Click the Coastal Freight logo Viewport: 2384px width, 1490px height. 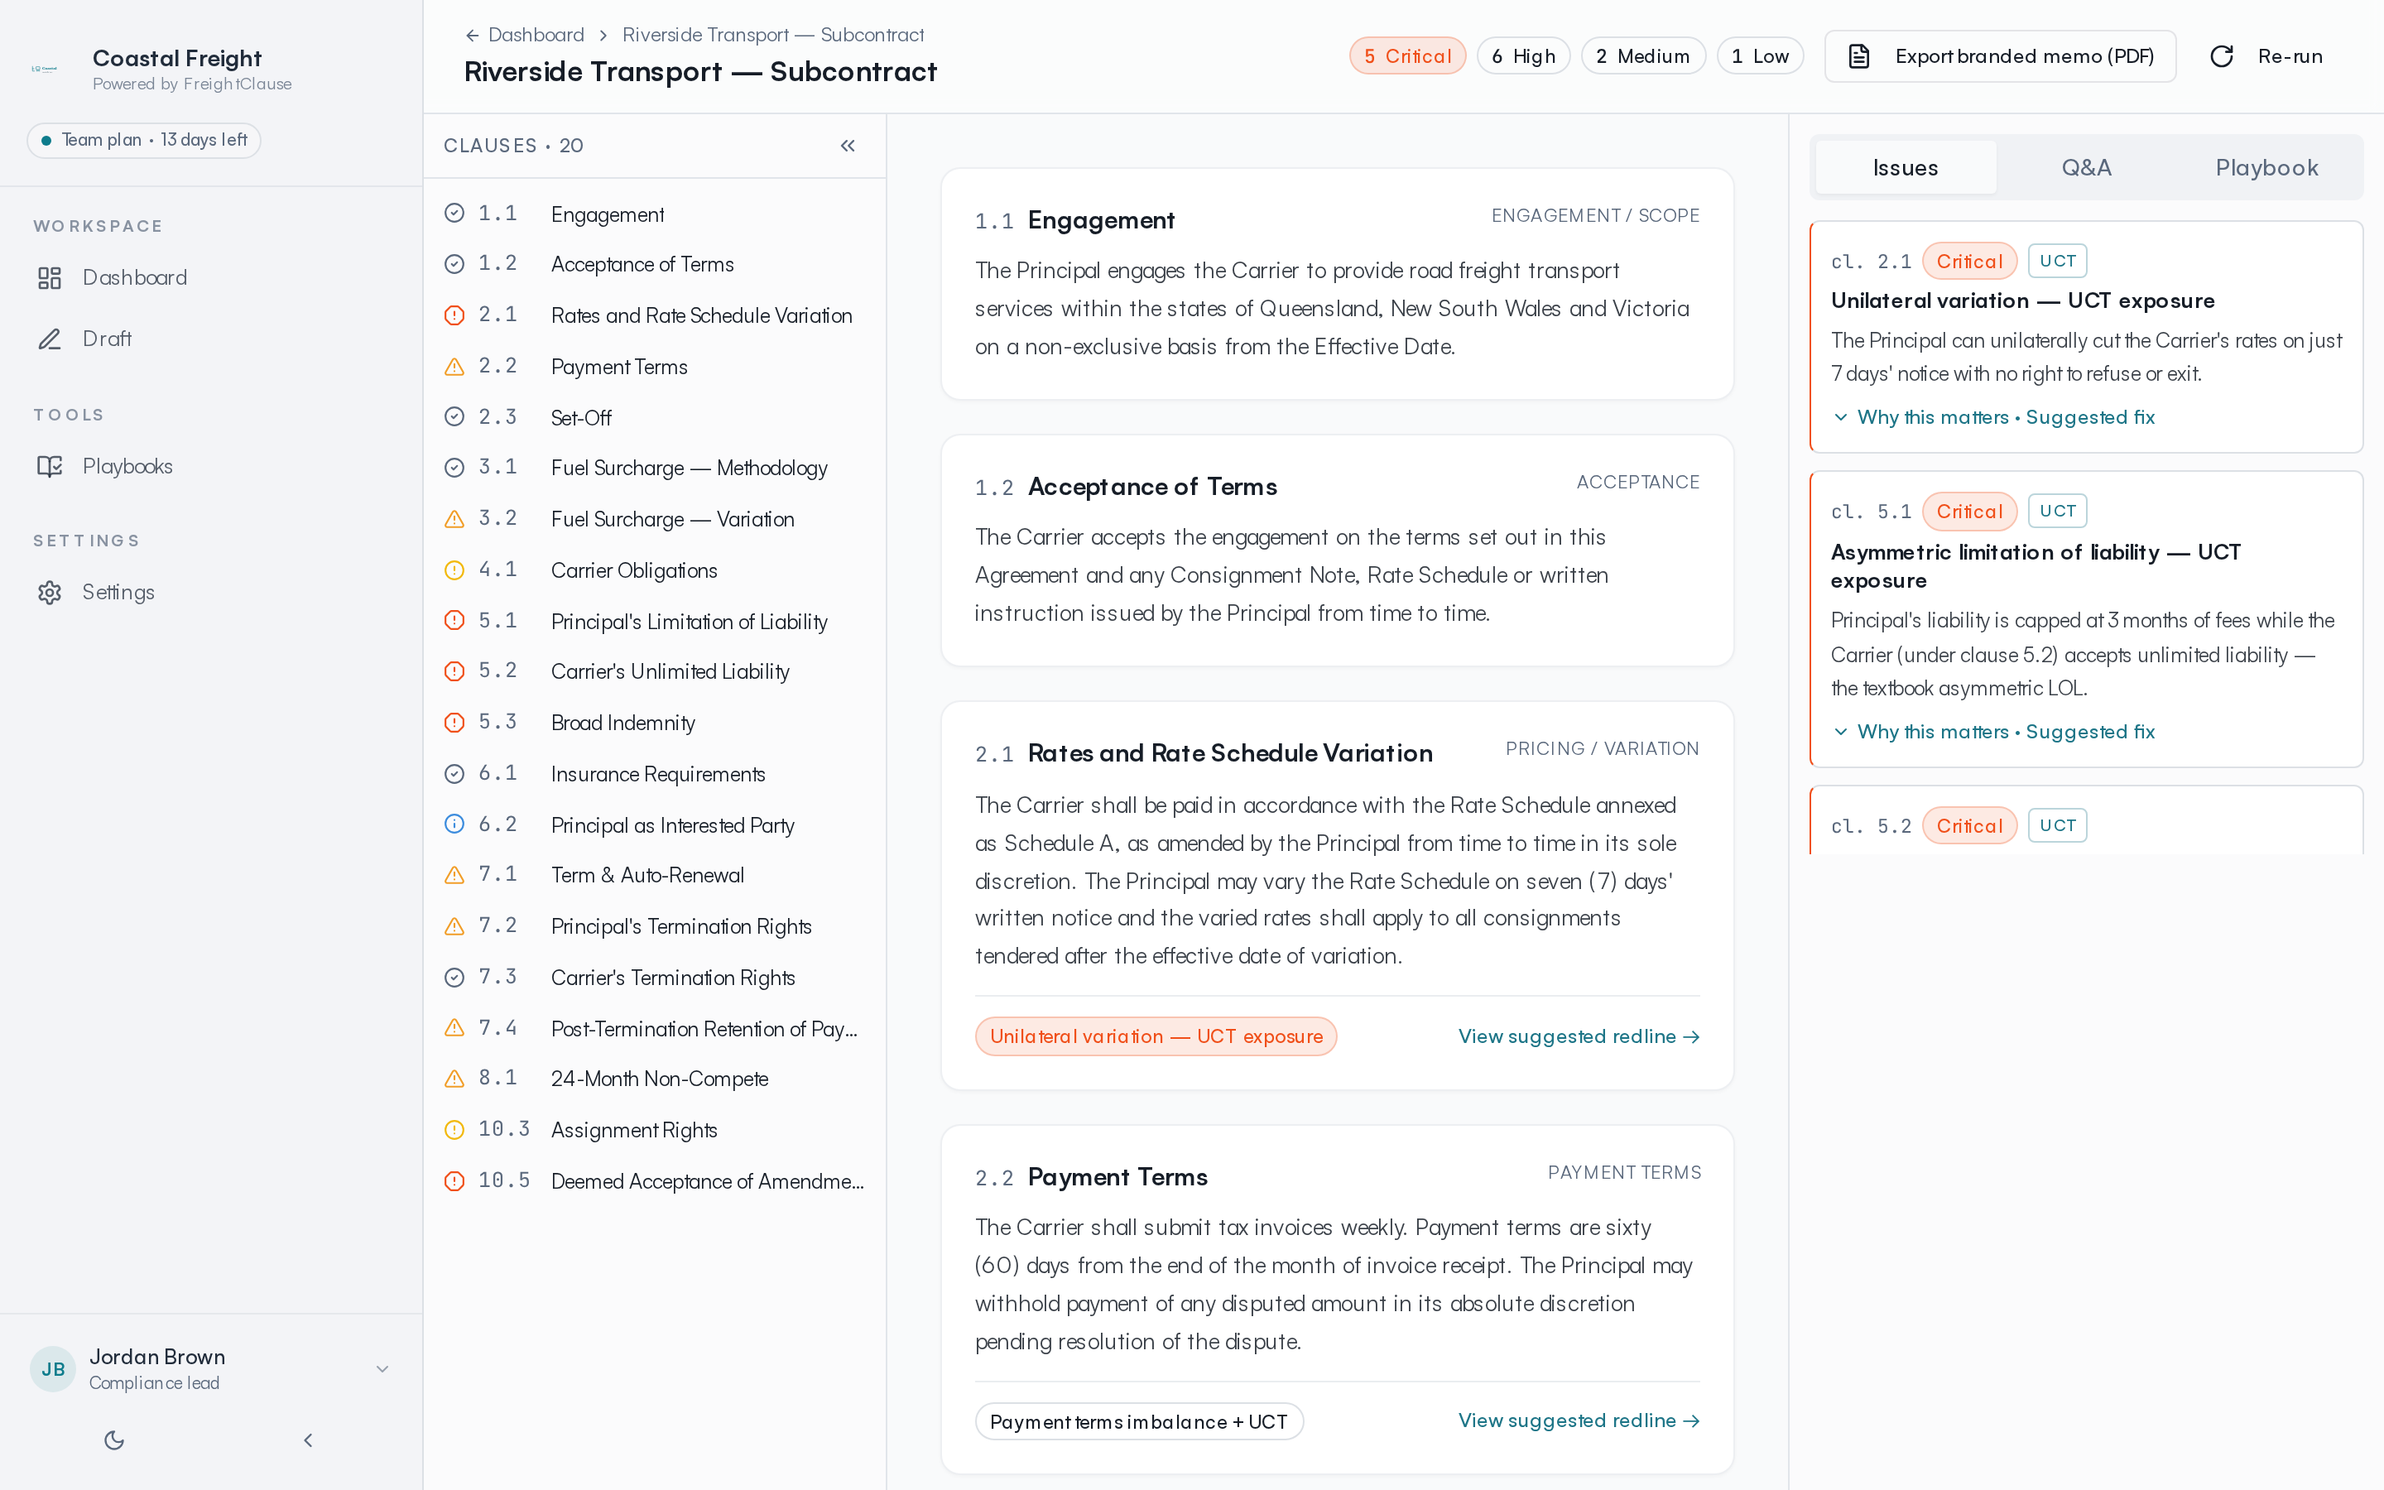(x=45, y=69)
